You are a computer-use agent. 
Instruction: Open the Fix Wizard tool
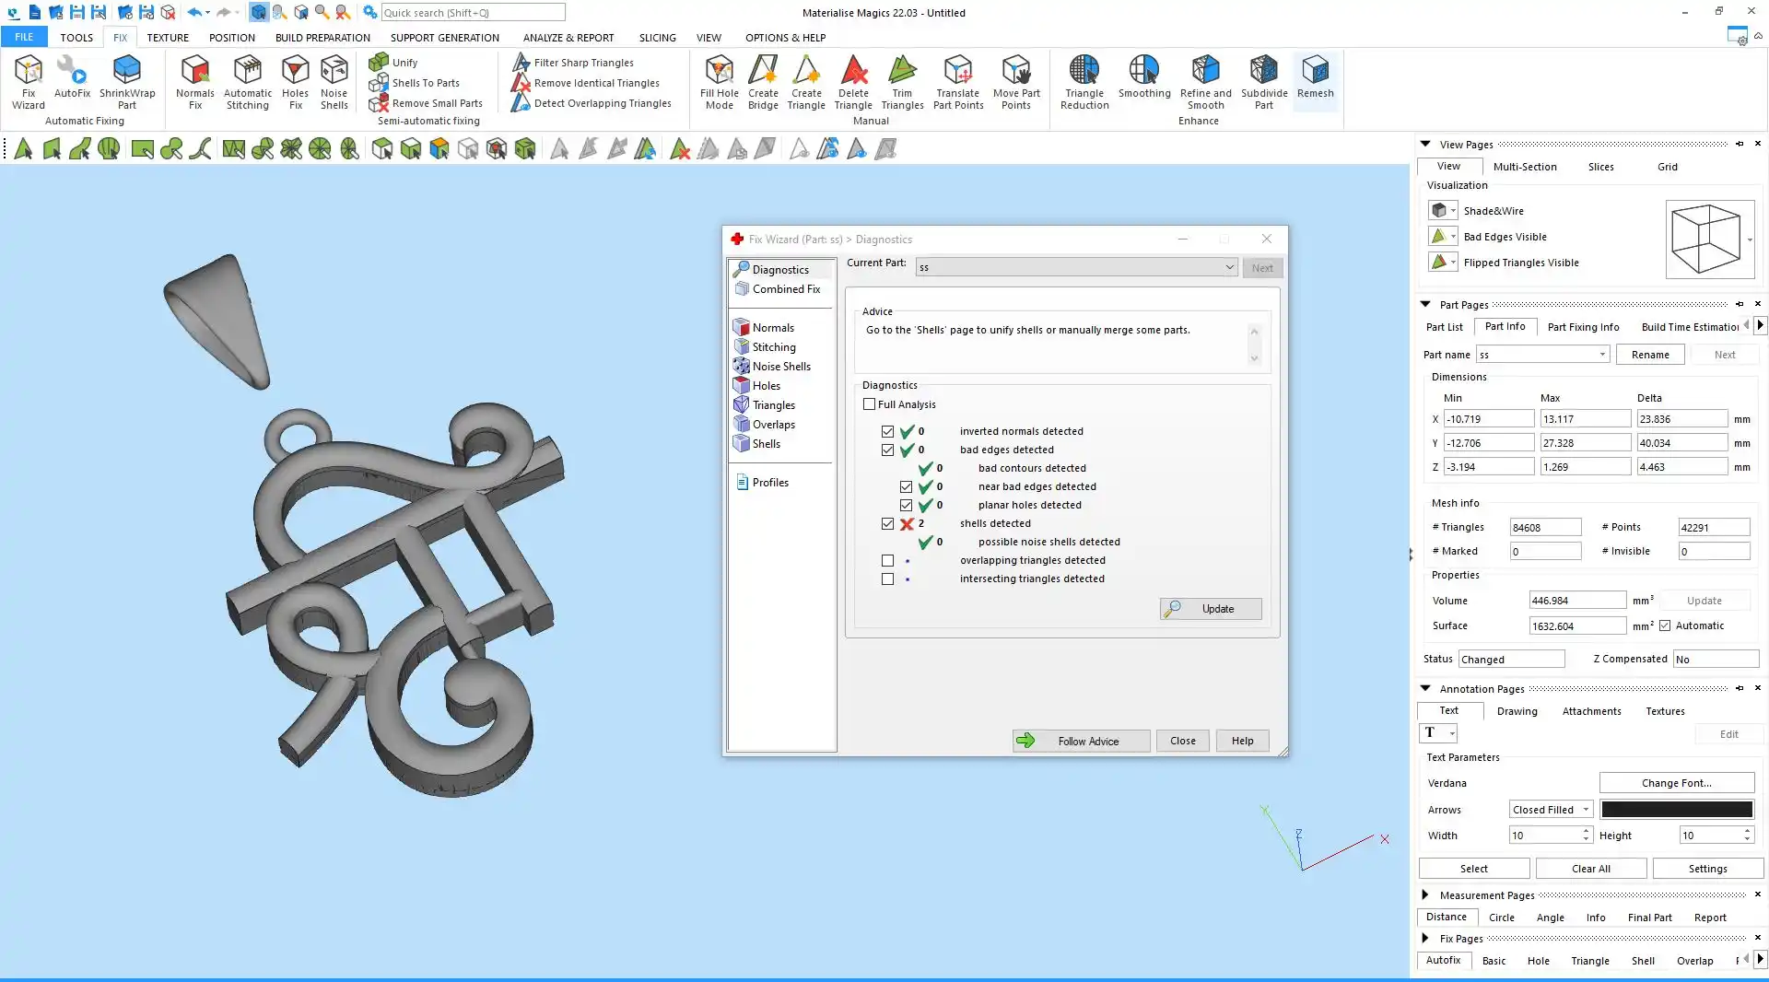click(28, 80)
